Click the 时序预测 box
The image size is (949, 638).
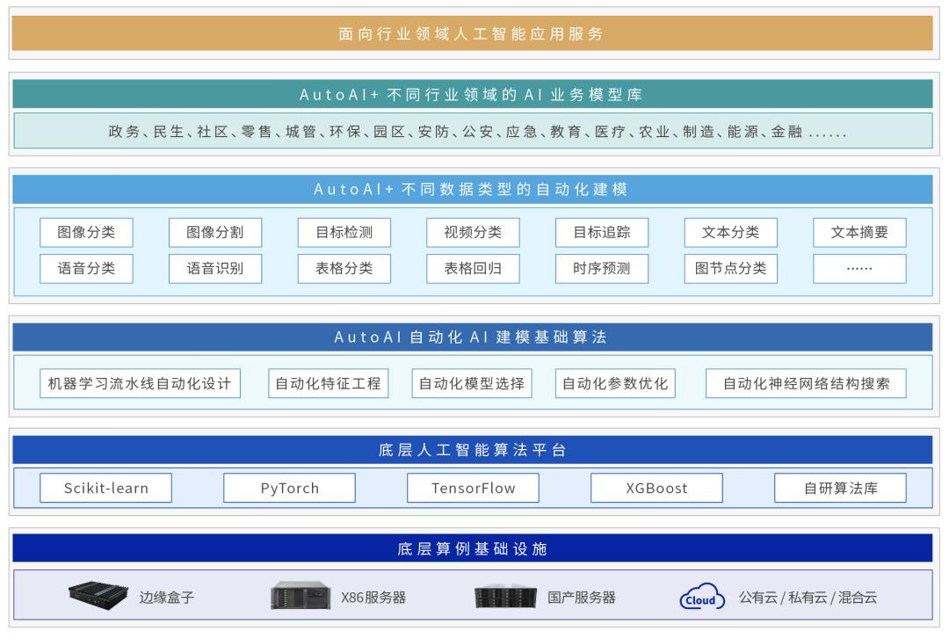click(x=601, y=269)
